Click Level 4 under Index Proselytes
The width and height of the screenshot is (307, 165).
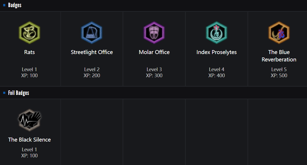pyautogui.click(x=216, y=70)
